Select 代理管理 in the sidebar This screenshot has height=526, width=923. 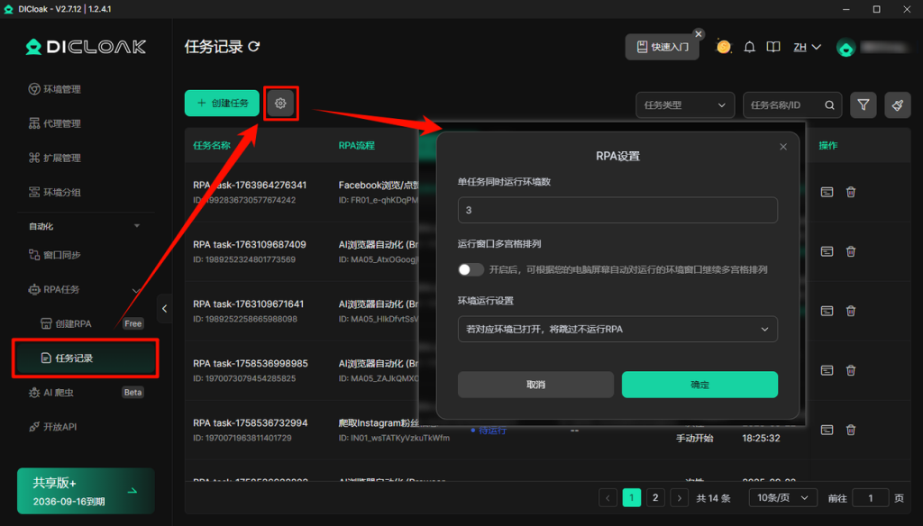62,123
